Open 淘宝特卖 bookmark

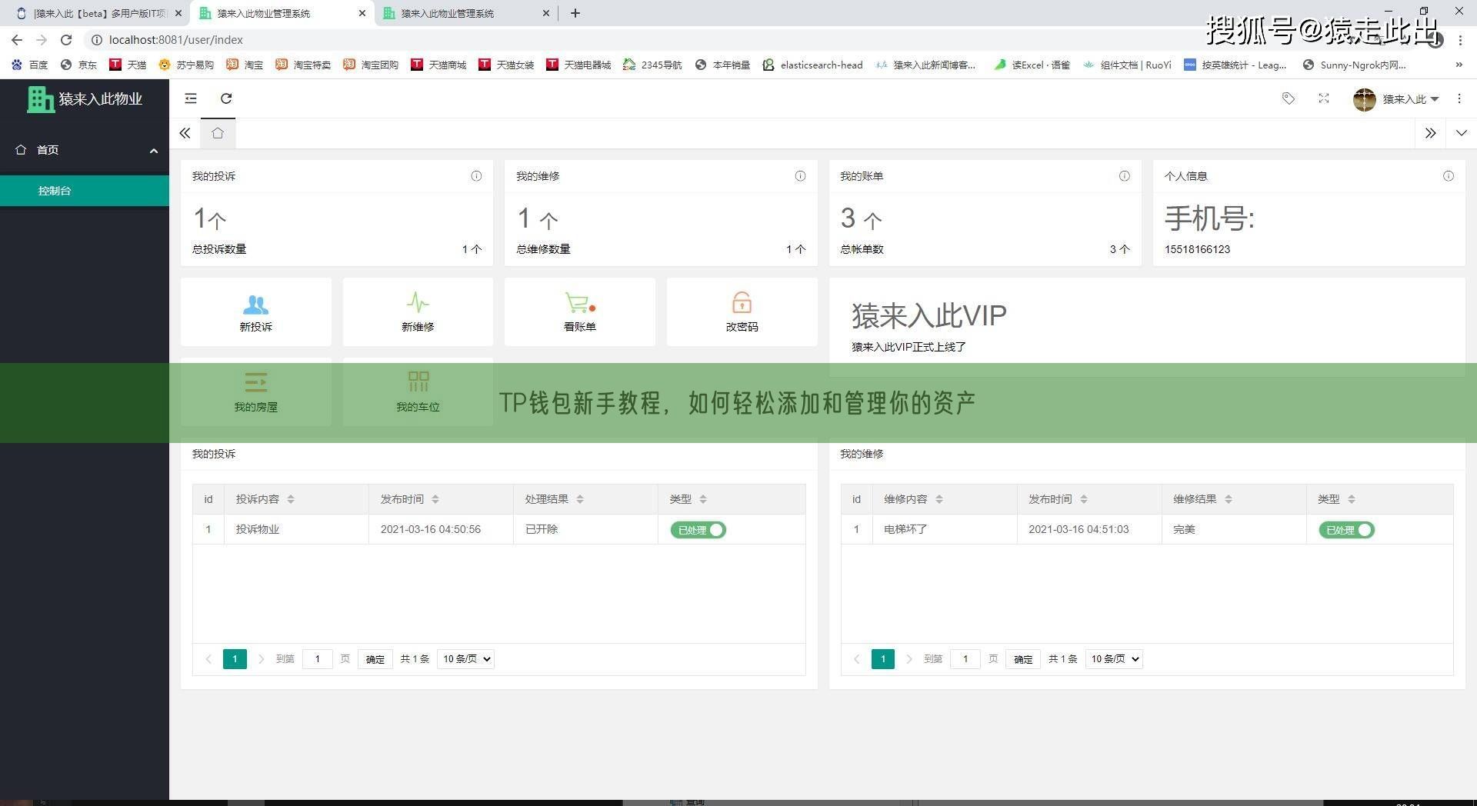tap(303, 65)
